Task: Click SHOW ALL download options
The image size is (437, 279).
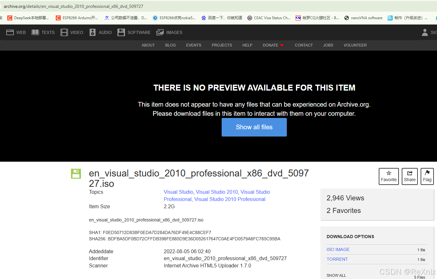Action: [336, 275]
